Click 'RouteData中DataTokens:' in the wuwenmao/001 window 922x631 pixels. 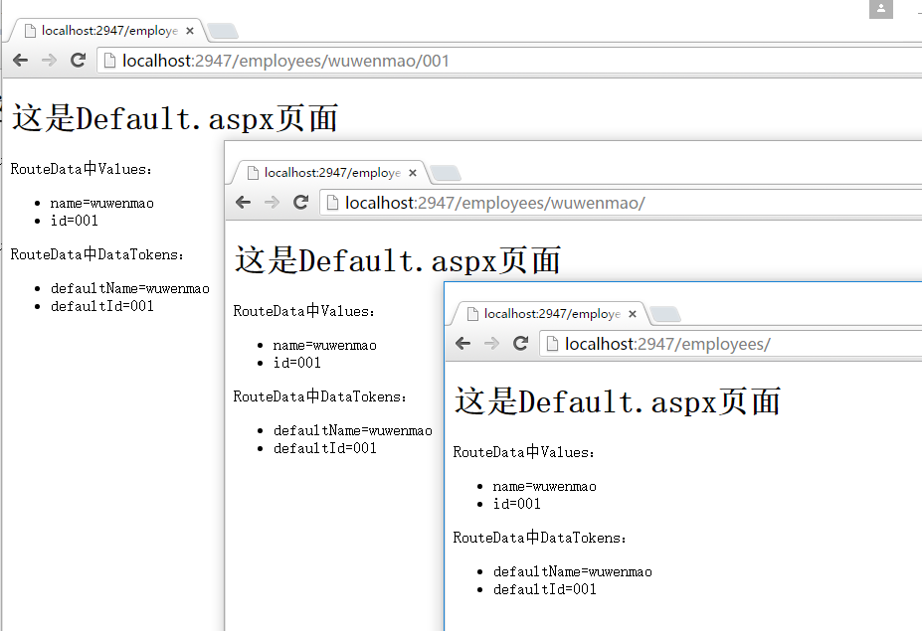(x=97, y=254)
